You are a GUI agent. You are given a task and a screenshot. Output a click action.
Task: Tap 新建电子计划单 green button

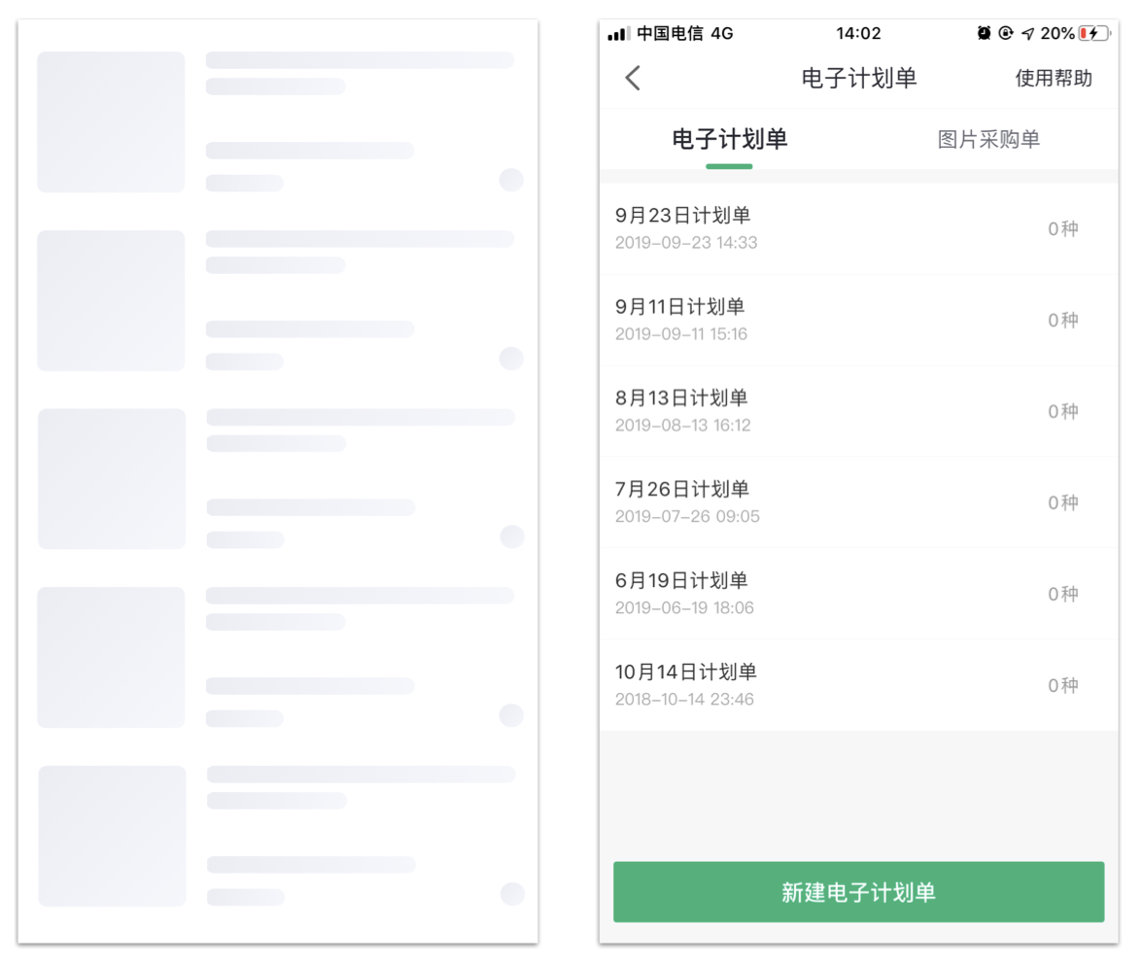coord(859,892)
